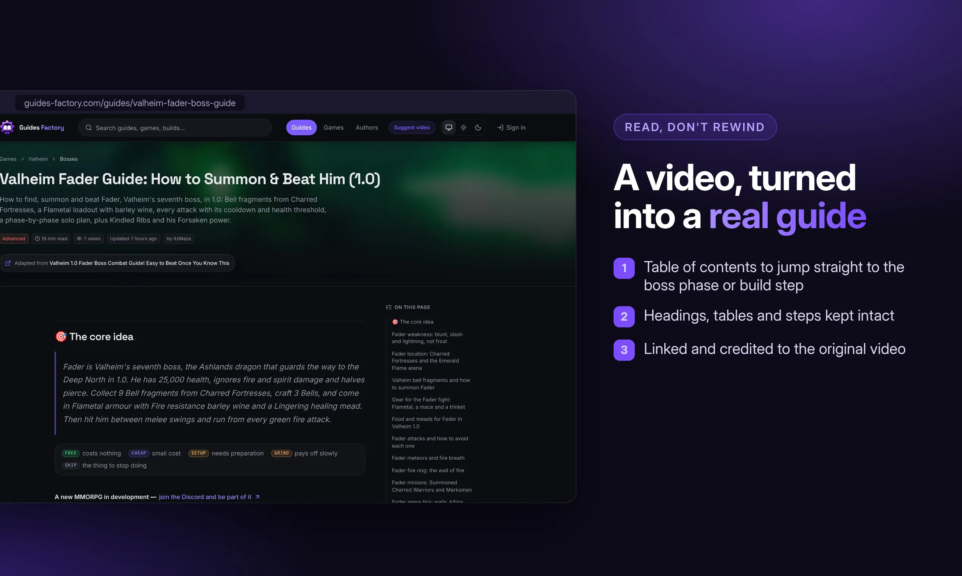962x576 pixels.
Task: Jump to The core idea in contents
Action: coord(413,322)
